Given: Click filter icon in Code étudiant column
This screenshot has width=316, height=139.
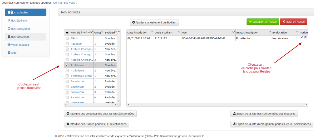Looking at the screenshot, I should point(179,32).
